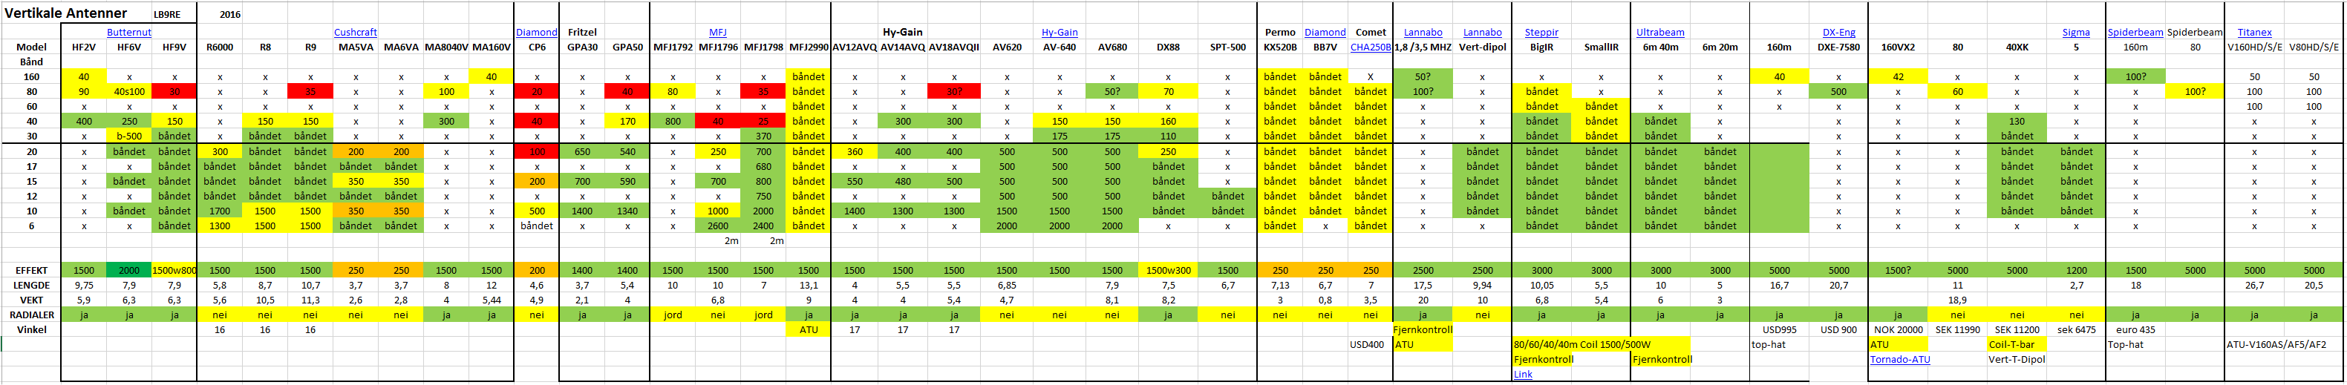The image size is (2347, 385).
Task: Select the 'AV18AVQII' model cell
Action: (x=954, y=47)
